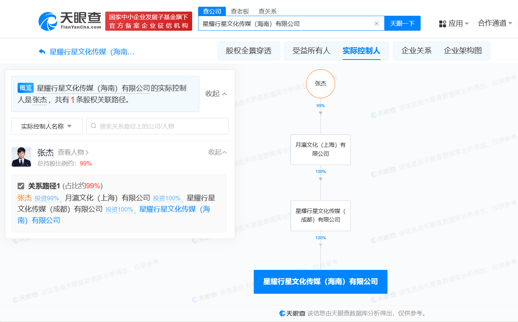Click the 天眼一下 search button
518x322 pixels.
pos(402,23)
